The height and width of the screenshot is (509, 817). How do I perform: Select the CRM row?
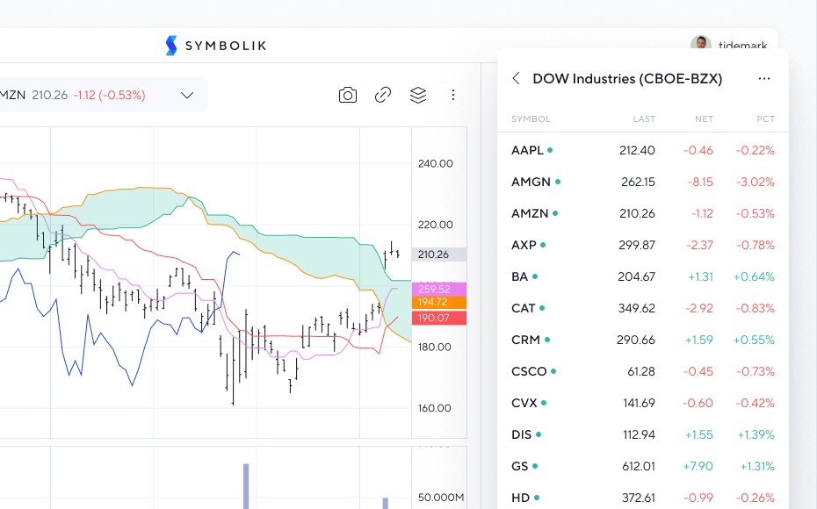point(643,340)
